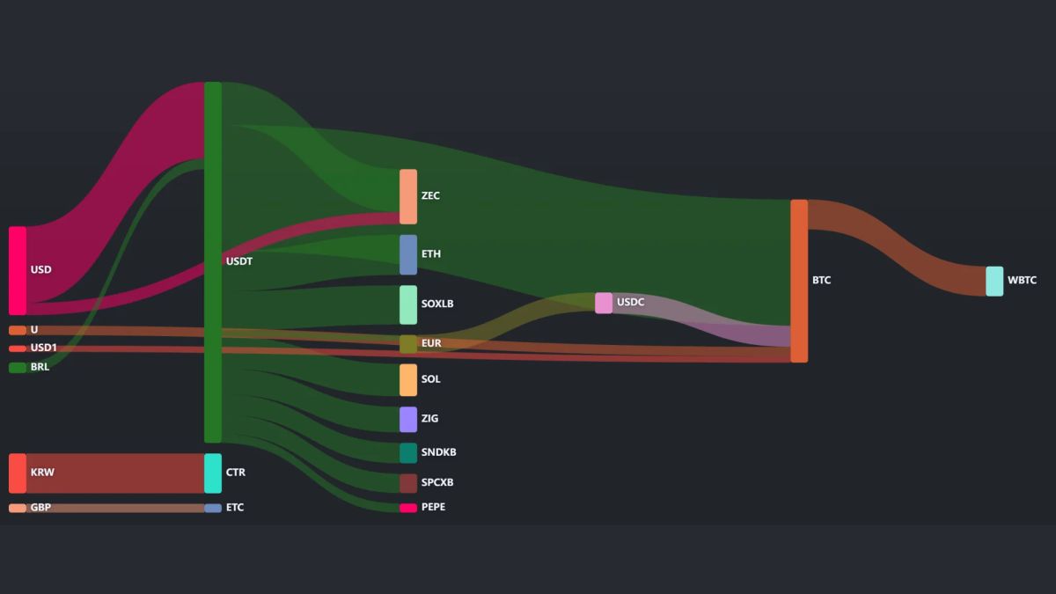This screenshot has width=1056, height=594.
Task: Click the light green SOXLB node bar
Action: 408,304
